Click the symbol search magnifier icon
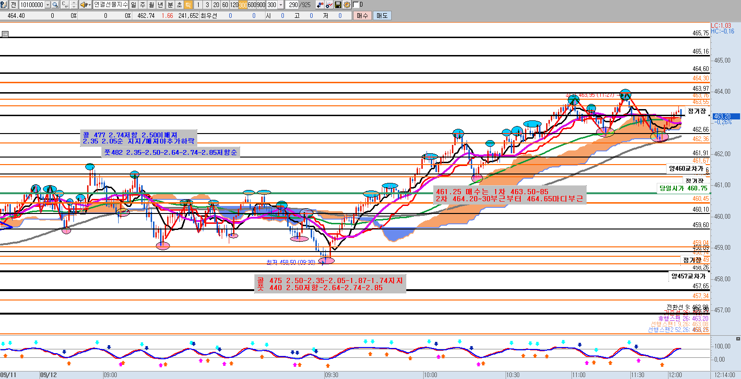This screenshot has height=379, width=741. (x=55, y=5)
